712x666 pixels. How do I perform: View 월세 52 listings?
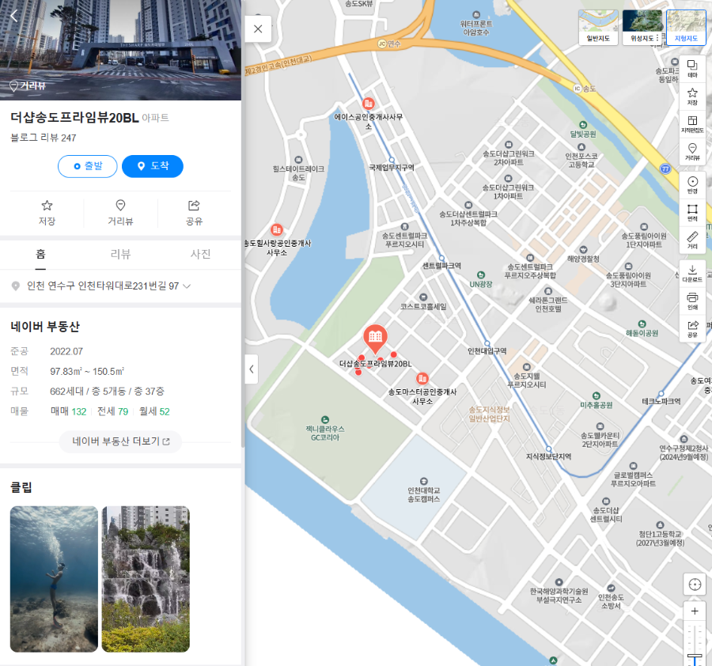point(154,411)
